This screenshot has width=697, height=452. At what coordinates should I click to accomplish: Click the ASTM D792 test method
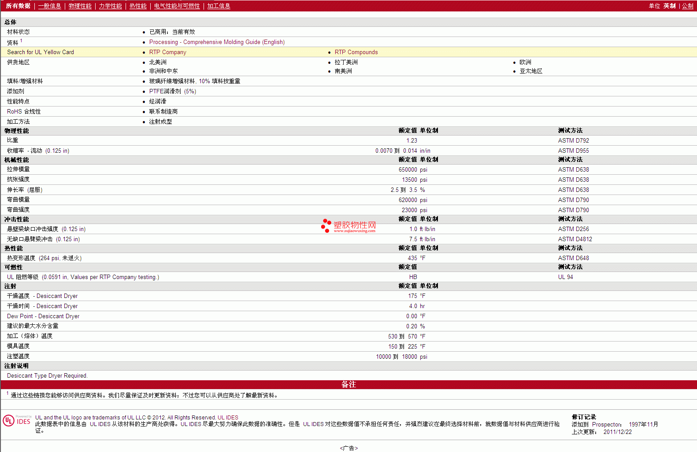573,141
